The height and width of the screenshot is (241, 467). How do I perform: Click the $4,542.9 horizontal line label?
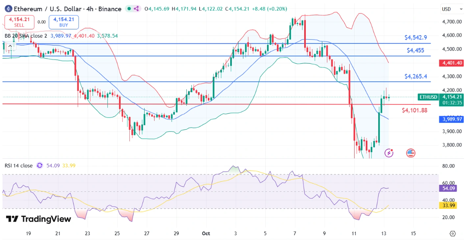point(415,38)
